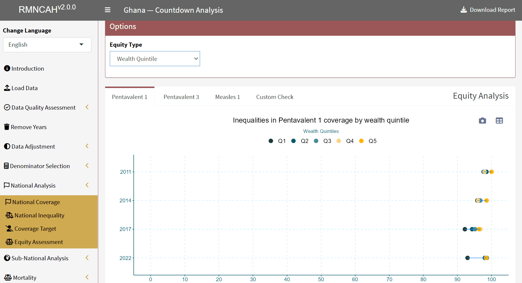Viewport: 522px width, 283px height.
Task: Toggle Q5 legend entry
Action: coord(368,141)
